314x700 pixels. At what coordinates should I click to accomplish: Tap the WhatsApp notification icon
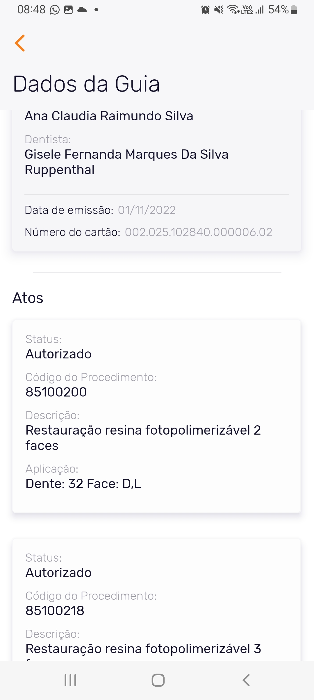(55, 10)
